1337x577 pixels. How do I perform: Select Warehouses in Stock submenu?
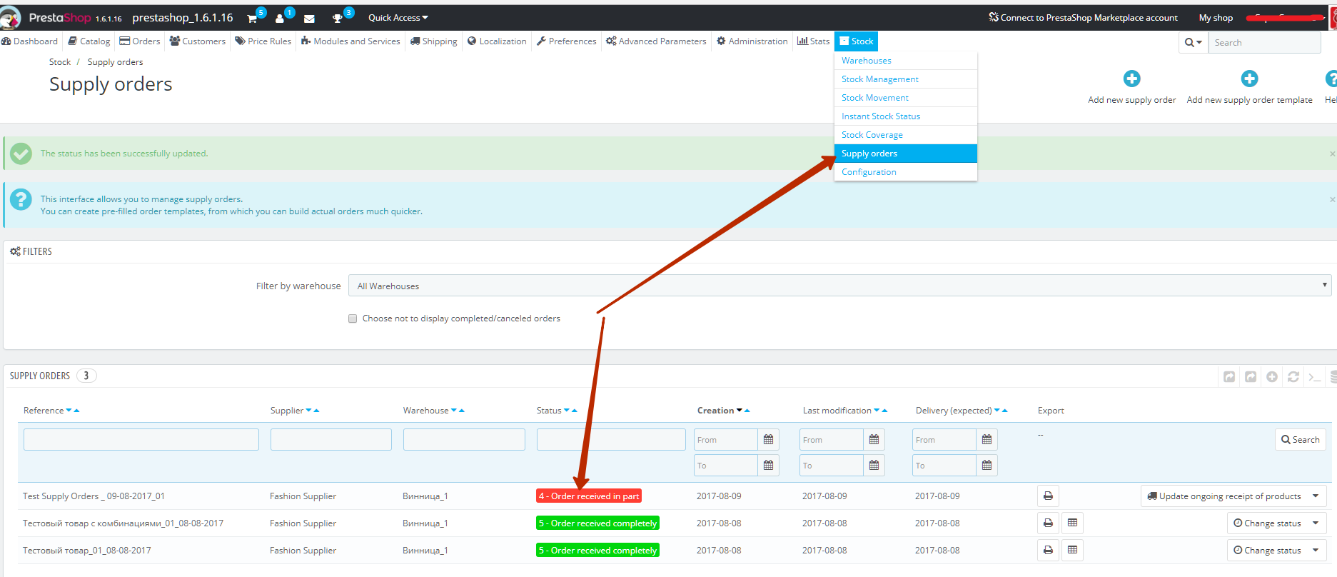[x=905, y=61]
